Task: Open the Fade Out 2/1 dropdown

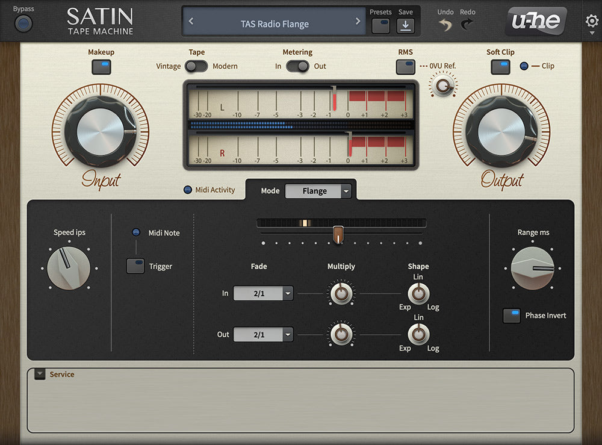Action: [x=263, y=334]
